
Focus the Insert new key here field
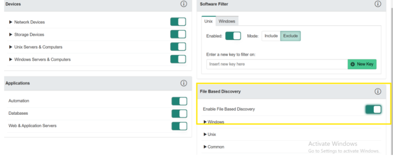pos(277,64)
